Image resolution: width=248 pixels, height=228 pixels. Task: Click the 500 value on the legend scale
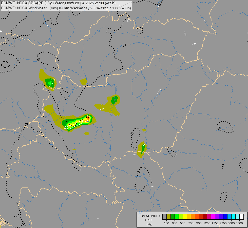click(x=183, y=223)
